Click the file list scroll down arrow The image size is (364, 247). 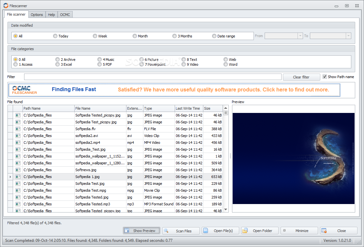point(226,210)
